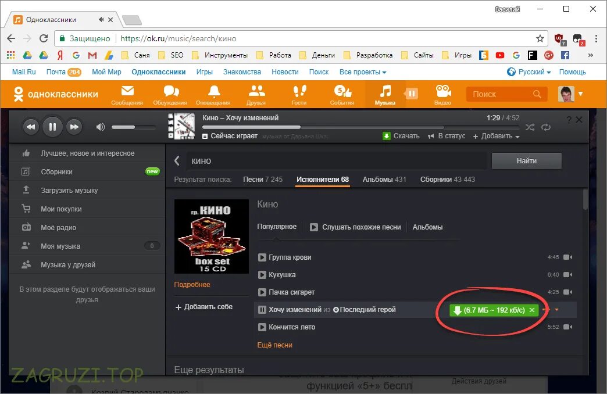607x394 pixels.
Task: Toggle repeat playback mode
Action: coord(546,127)
